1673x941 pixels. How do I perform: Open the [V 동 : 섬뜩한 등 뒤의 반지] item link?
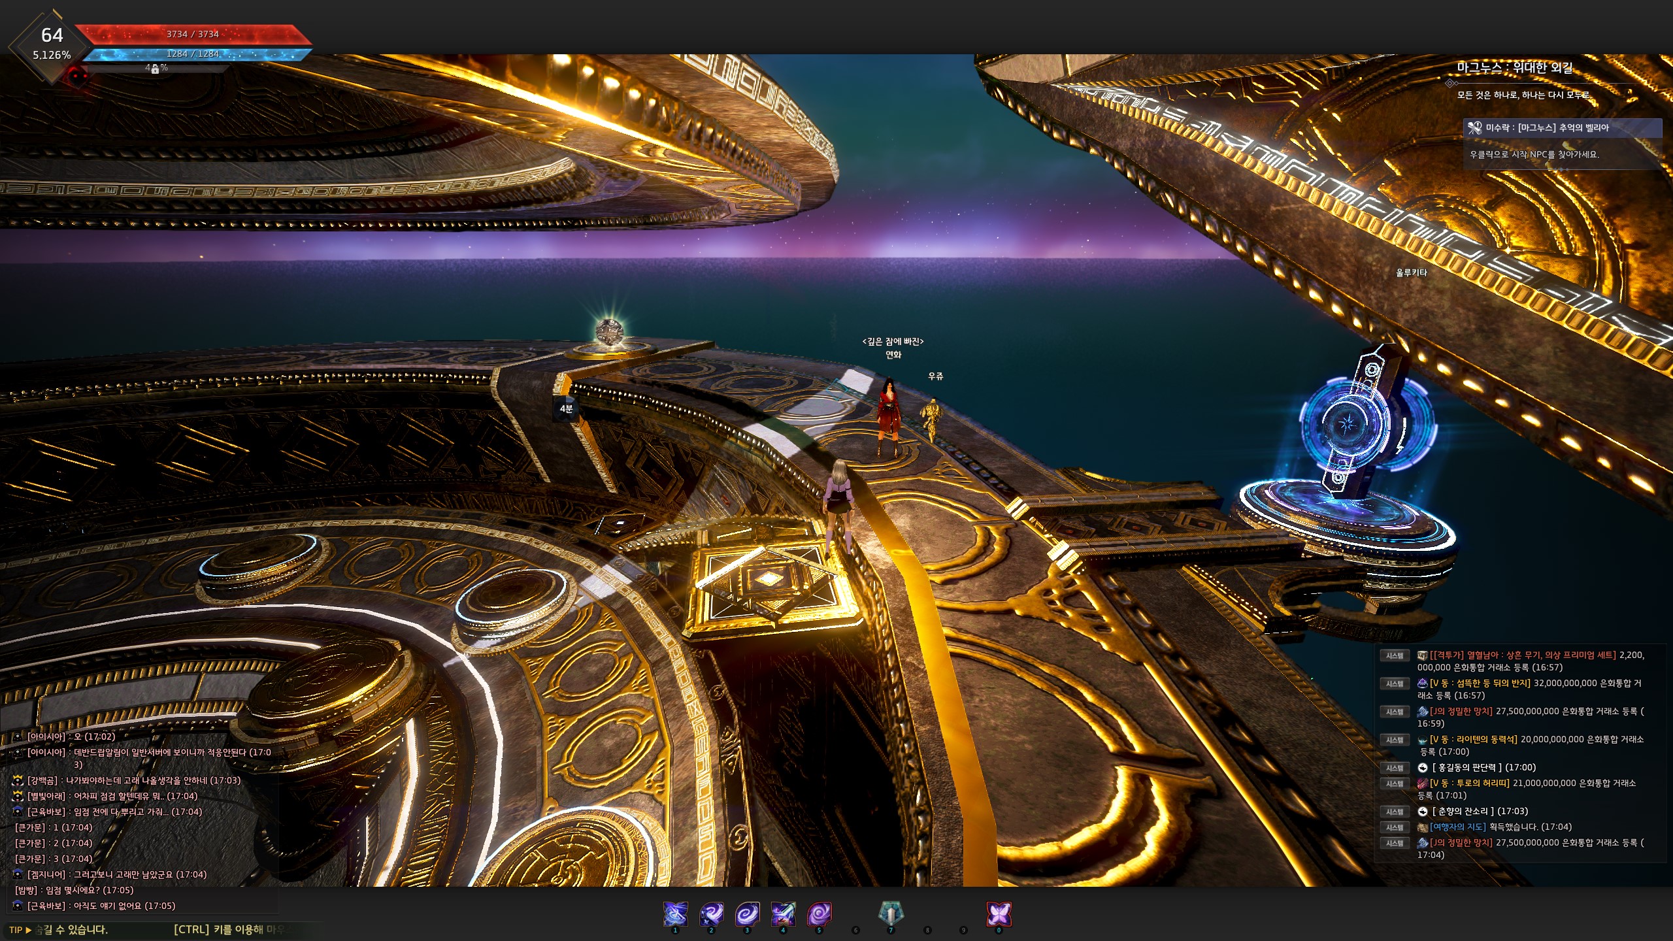[1480, 683]
